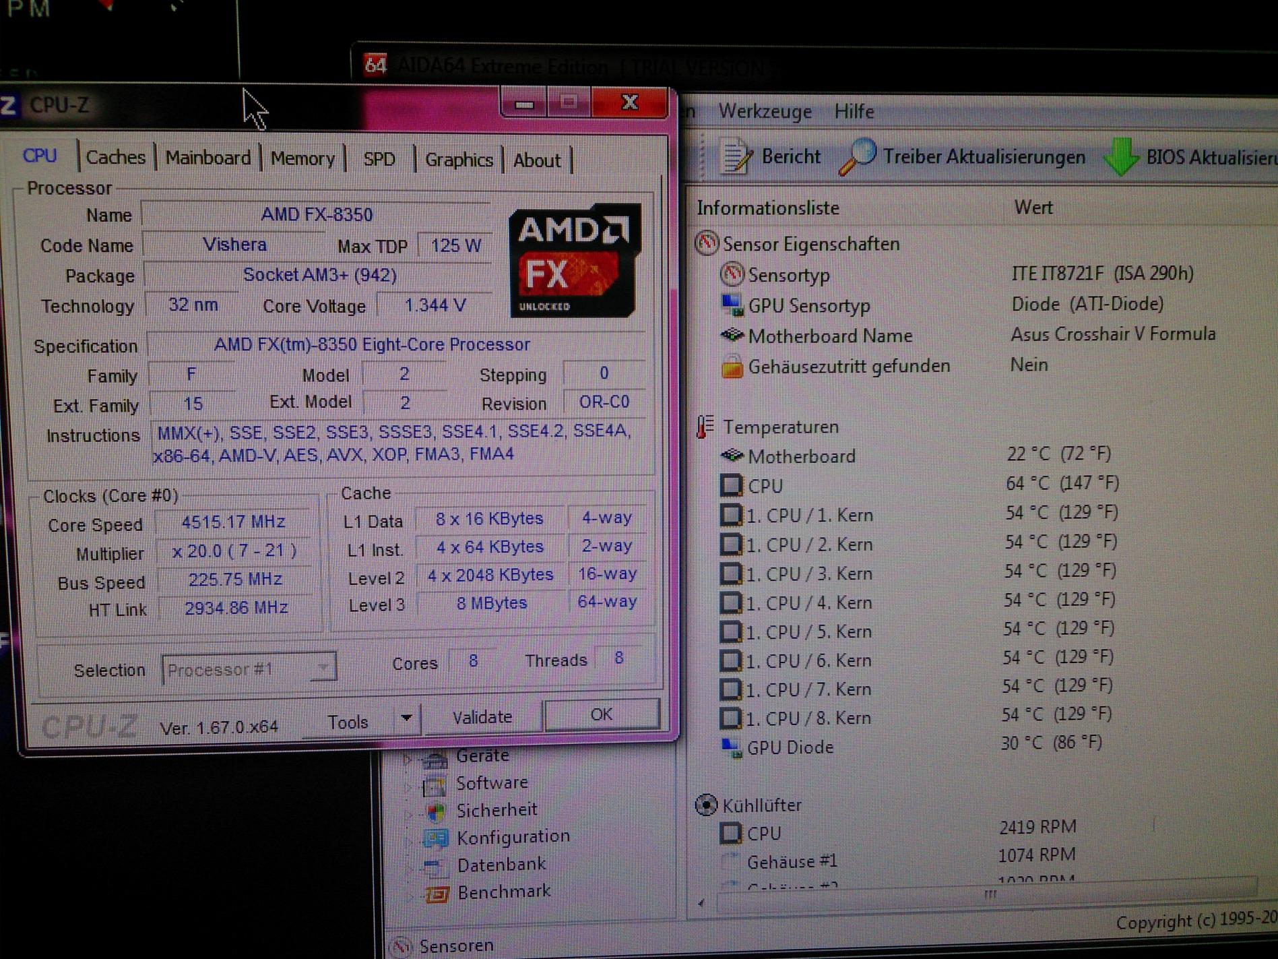Click the Informationsliste column header
The width and height of the screenshot is (1278, 959).
[768, 208]
